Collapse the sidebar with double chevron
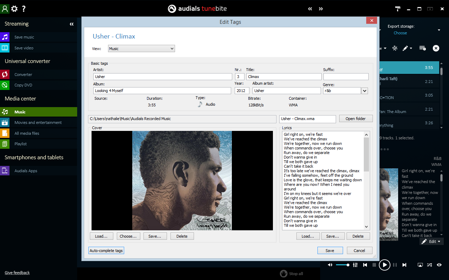The height and width of the screenshot is (280, 449). (72, 24)
